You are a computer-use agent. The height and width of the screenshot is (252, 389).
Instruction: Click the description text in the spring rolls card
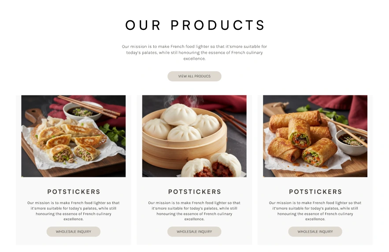pyautogui.click(x=315, y=211)
